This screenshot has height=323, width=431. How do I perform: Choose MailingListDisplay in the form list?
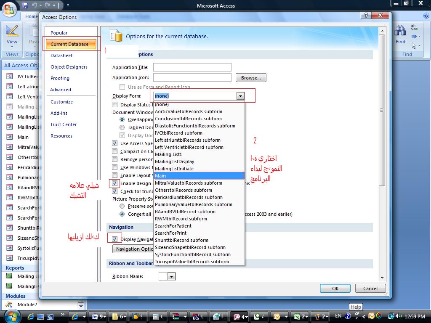pyautogui.click(x=199, y=161)
